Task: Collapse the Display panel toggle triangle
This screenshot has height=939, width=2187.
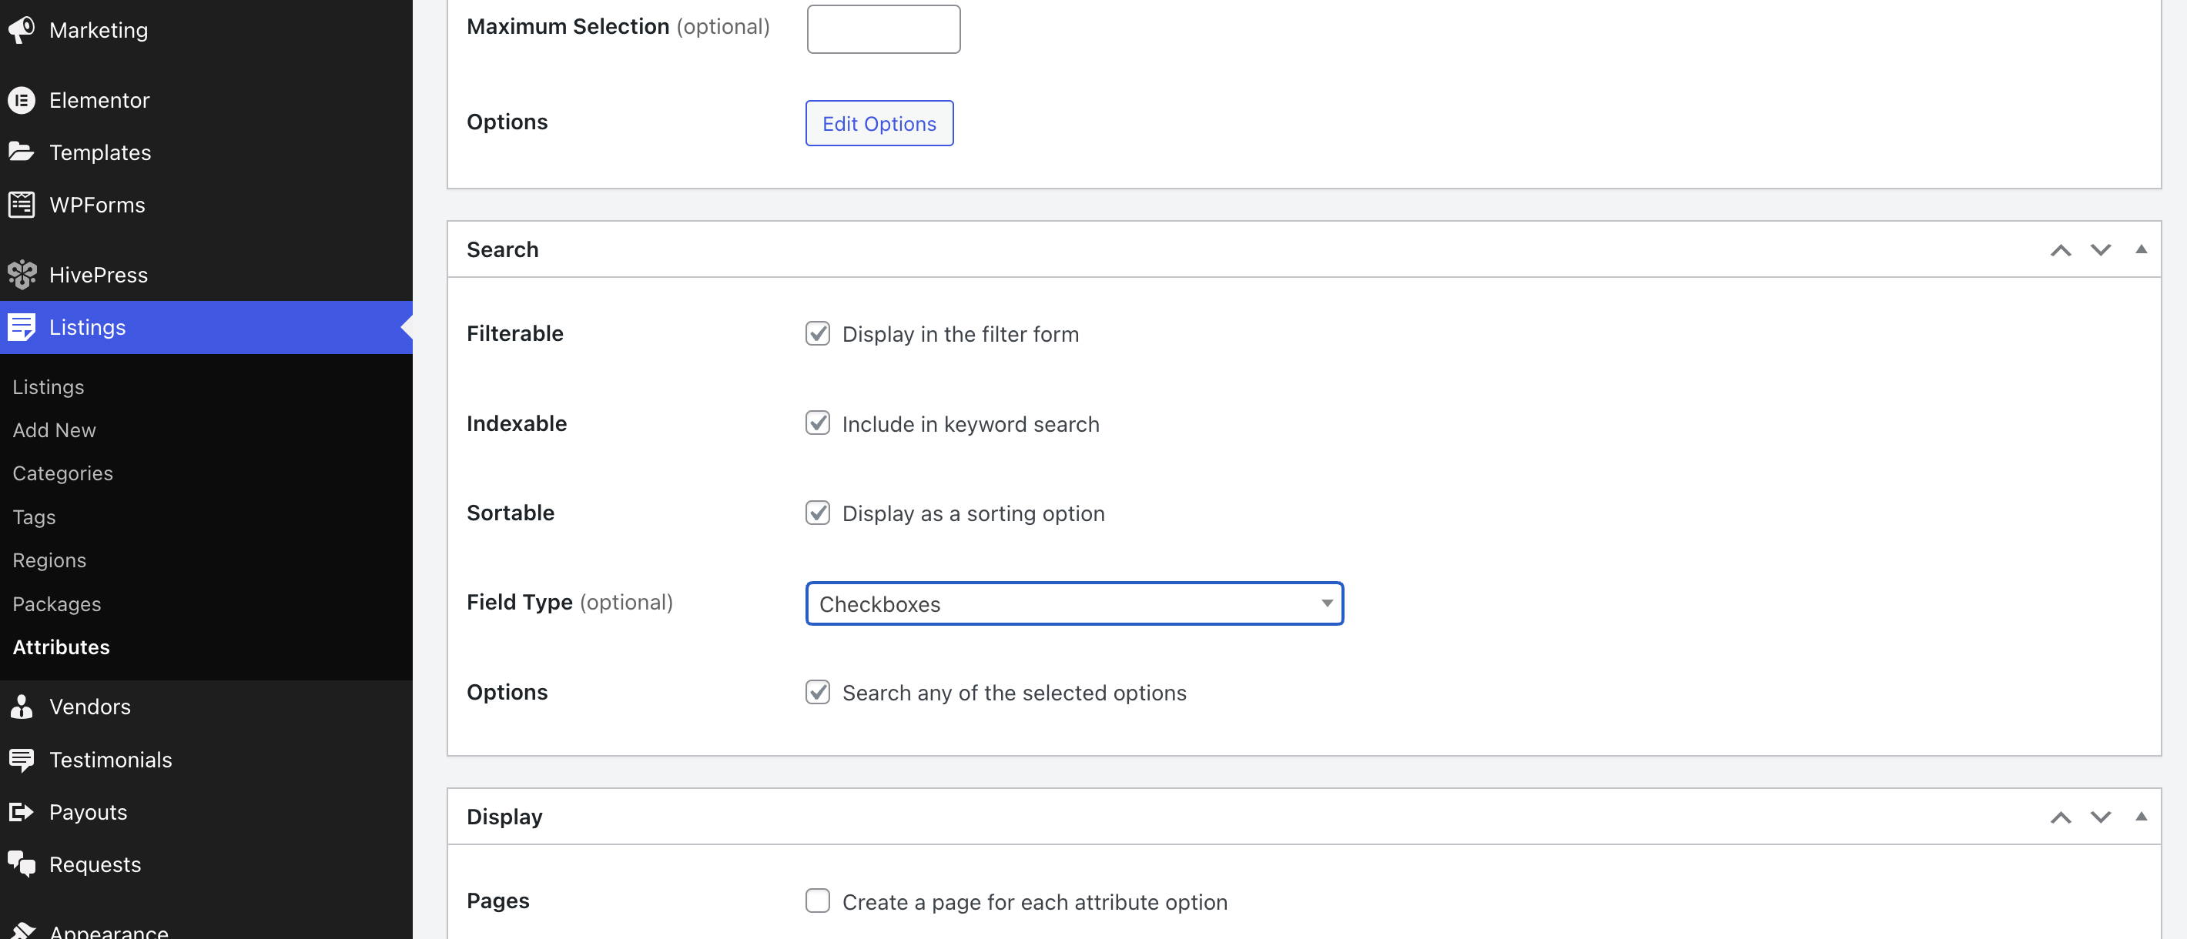Action: click(x=2141, y=816)
